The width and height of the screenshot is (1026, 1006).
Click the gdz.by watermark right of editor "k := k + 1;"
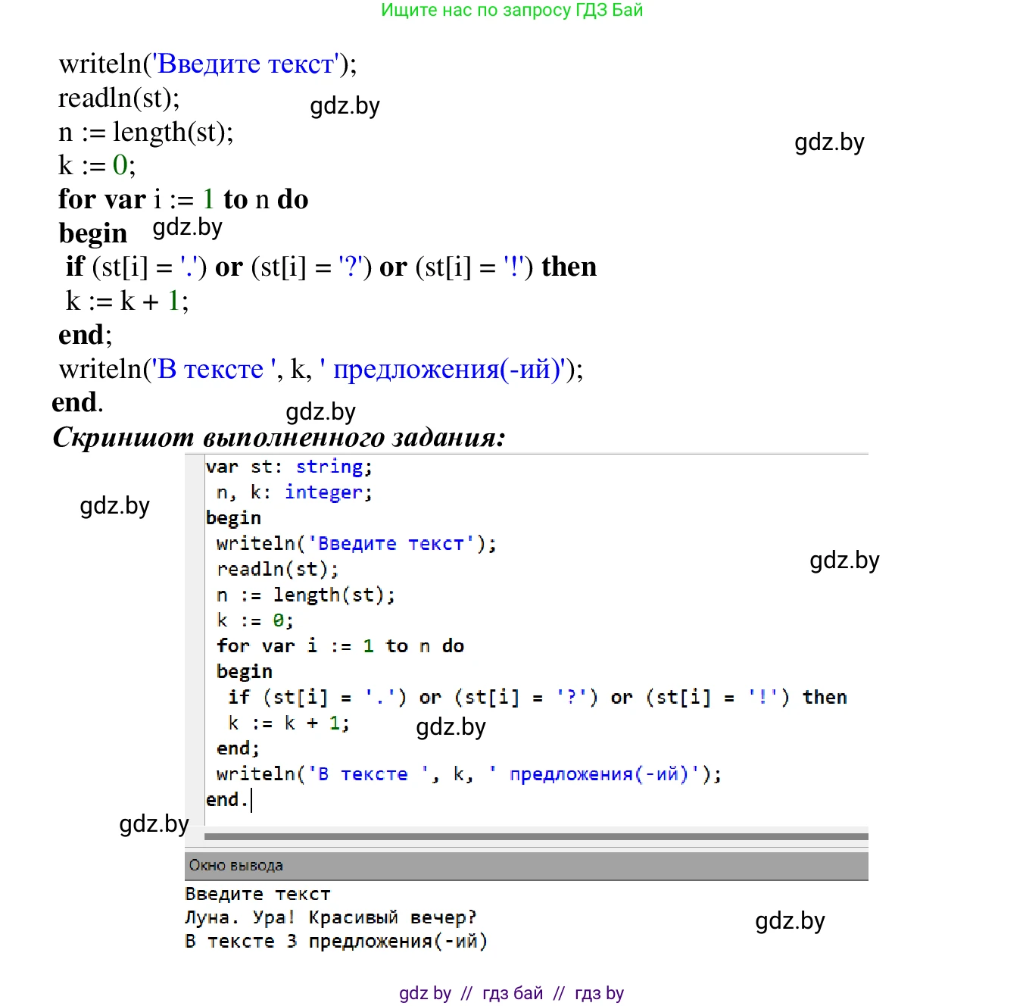coord(451,727)
